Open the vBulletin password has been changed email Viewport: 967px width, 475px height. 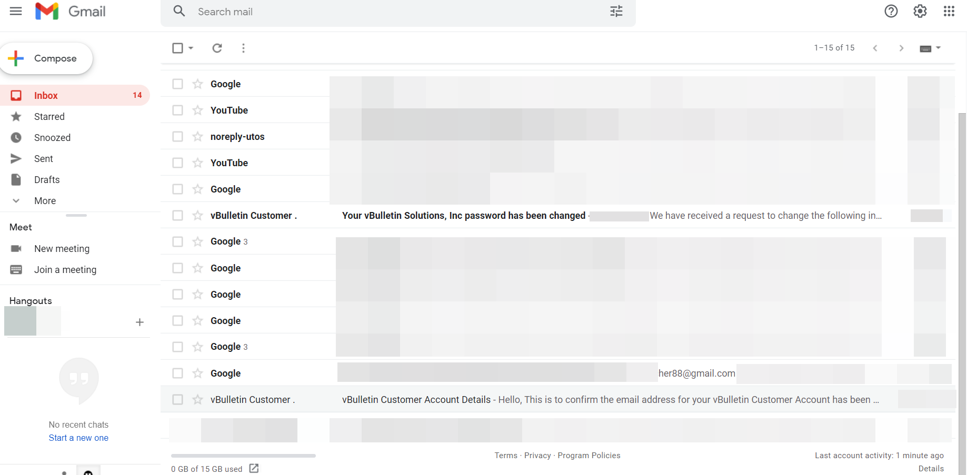pyautogui.click(x=558, y=215)
